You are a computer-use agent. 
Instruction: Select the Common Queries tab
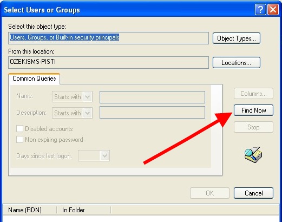tap(34, 79)
